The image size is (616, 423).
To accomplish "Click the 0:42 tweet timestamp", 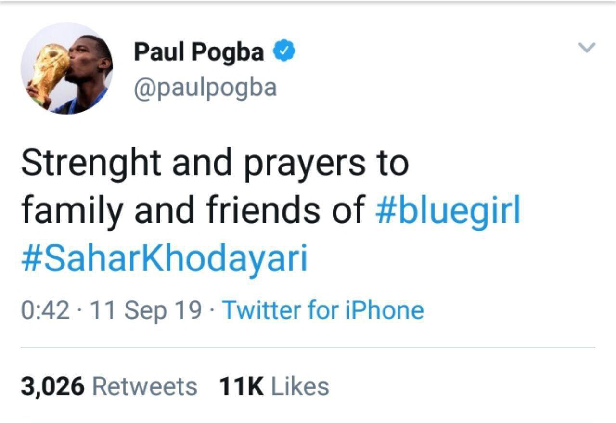I will [45, 311].
